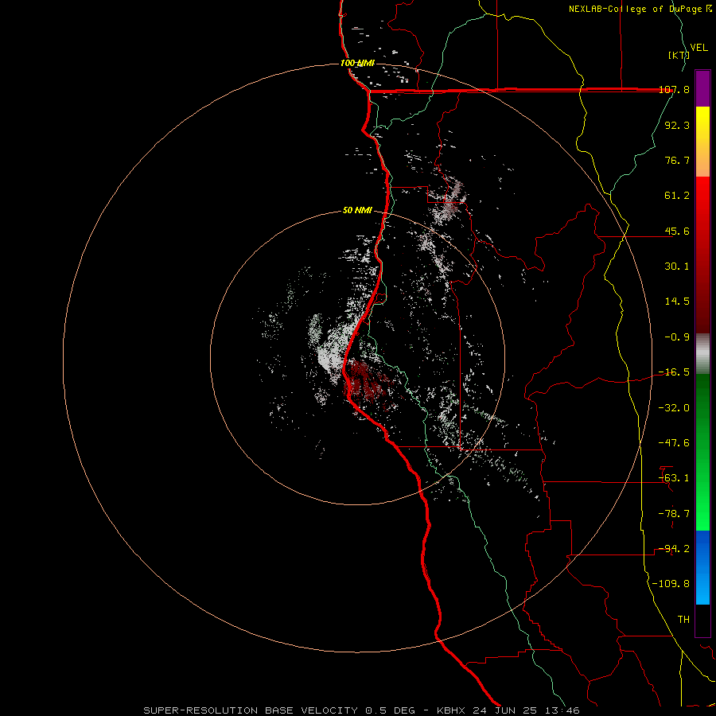
Task: Click the 107.8 velocity scale value
Action: tap(674, 90)
